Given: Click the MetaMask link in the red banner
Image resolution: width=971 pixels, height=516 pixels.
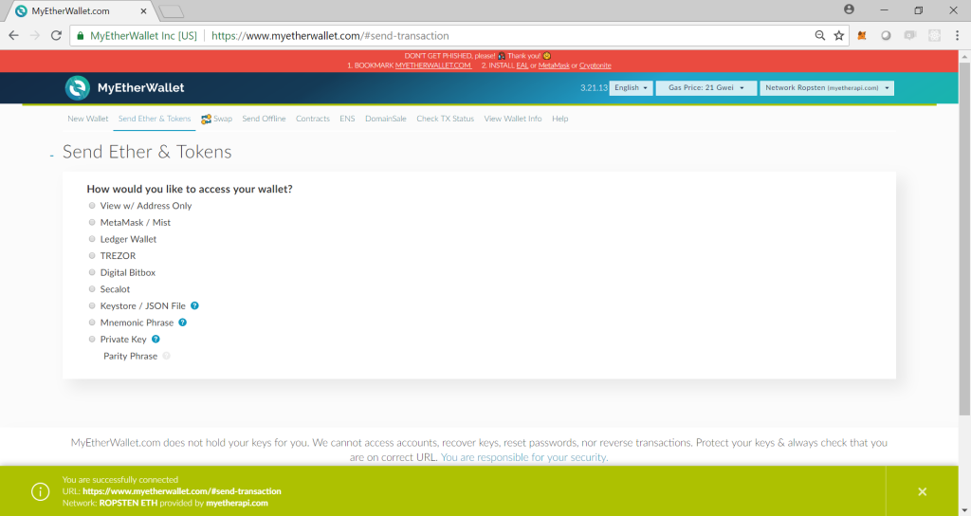Looking at the screenshot, I should point(554,65).
